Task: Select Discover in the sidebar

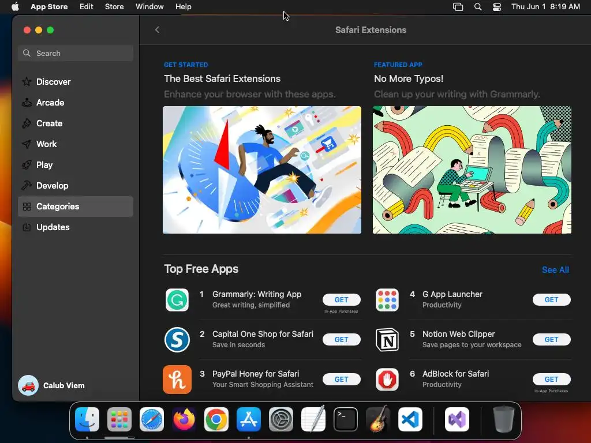Action: [76, 82]
